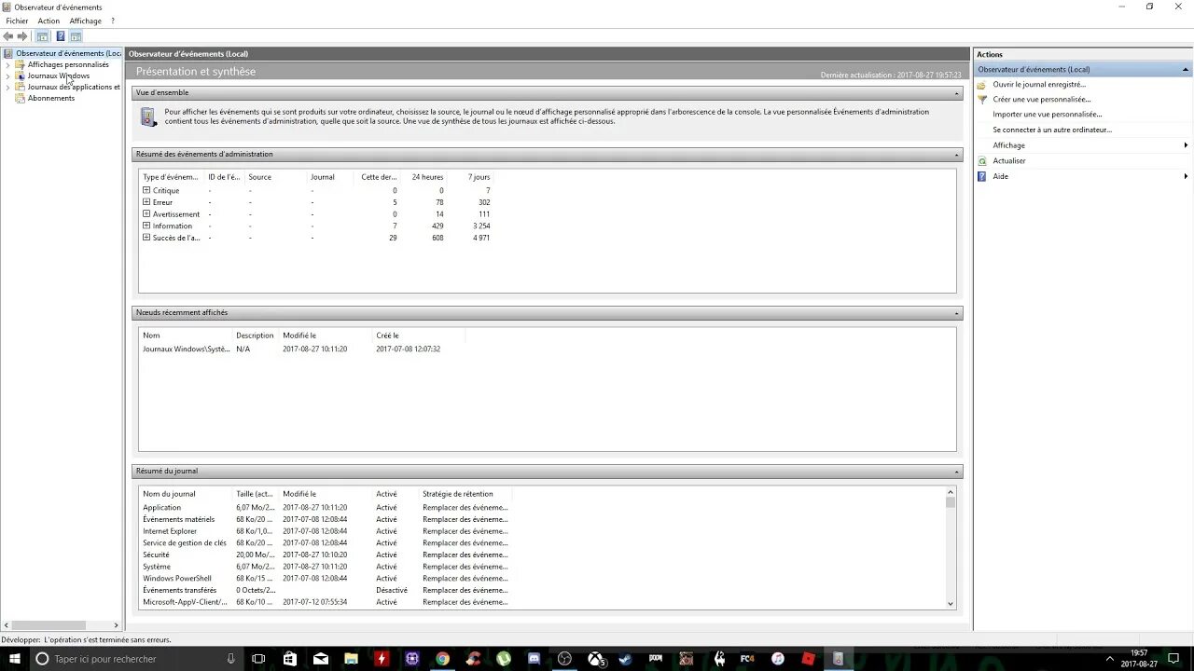Viewport: 1194px width, 671px height.
Task: Expand Affichages personnalisés tree node arrow
Action: 8,64
